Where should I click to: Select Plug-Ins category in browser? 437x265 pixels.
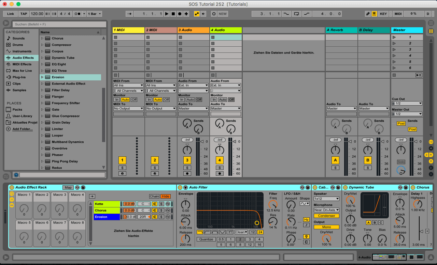19,77
